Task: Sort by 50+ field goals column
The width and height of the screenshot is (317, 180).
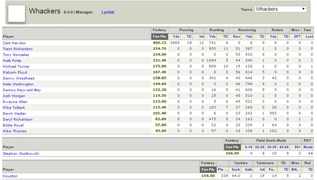Action: 298,147
